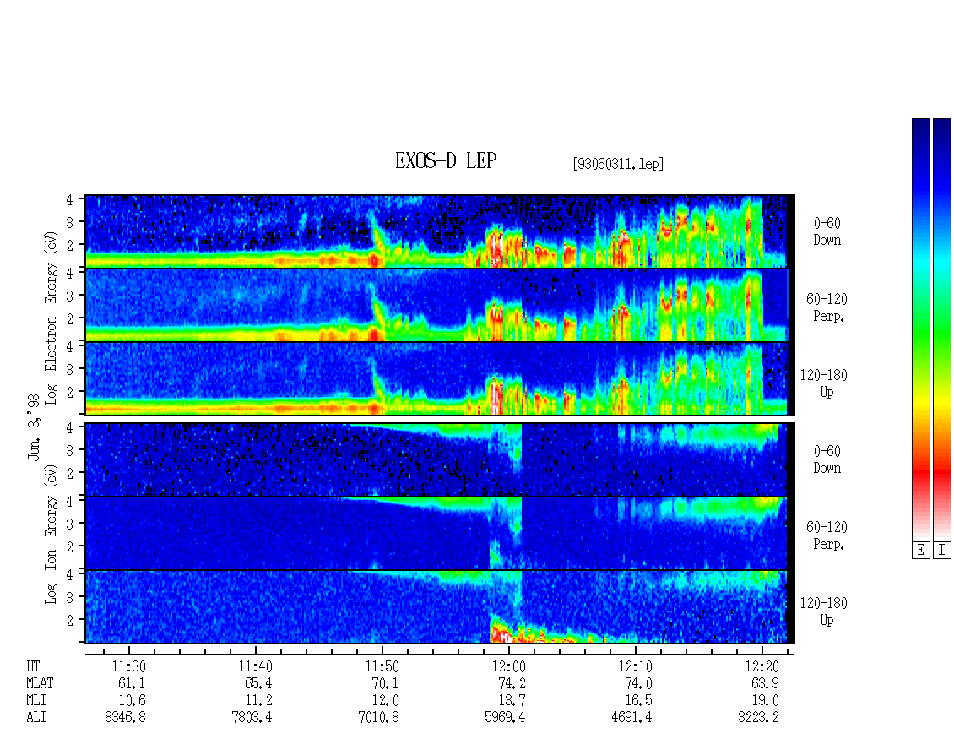The height and width of the screenshot is (739, 954).
Task: Click the ALT row label
Action: coord(36,717)
